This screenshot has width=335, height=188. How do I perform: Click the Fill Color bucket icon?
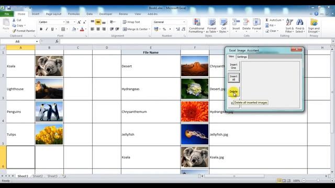(x=74, y=29)
